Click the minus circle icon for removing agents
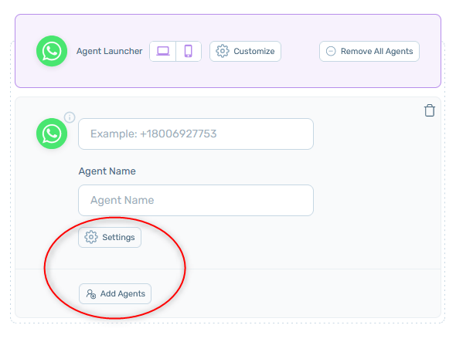Screen dimensions: 456x342 331,51
